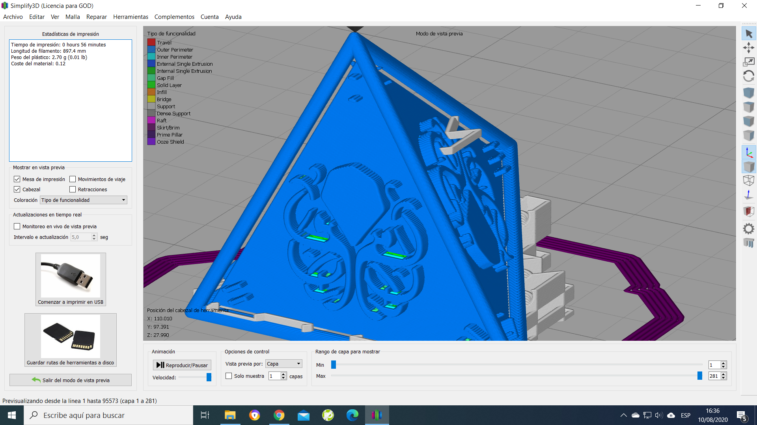Open the Herramientas menu

click(x=131, y=17)
